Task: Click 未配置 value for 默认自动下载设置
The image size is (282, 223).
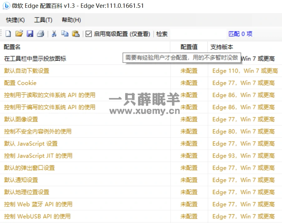Action: [x=189, y=71]
